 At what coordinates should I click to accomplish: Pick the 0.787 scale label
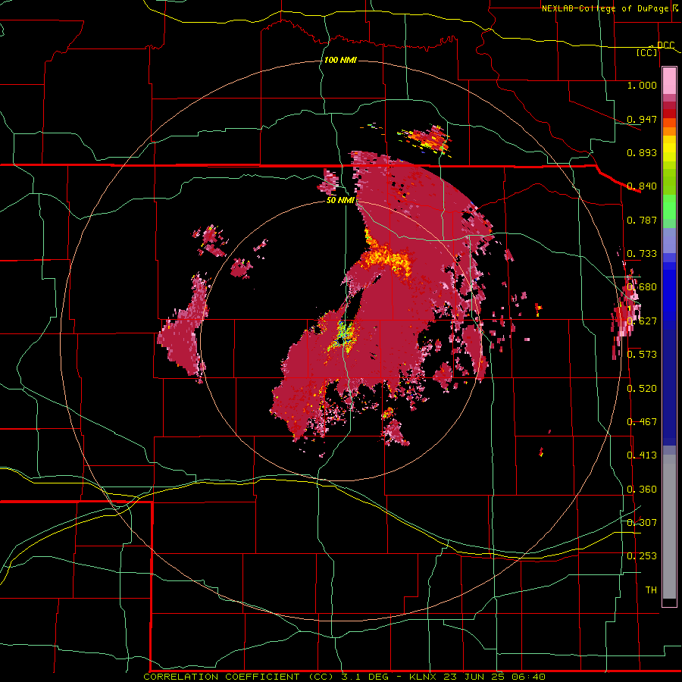[642, 220]
